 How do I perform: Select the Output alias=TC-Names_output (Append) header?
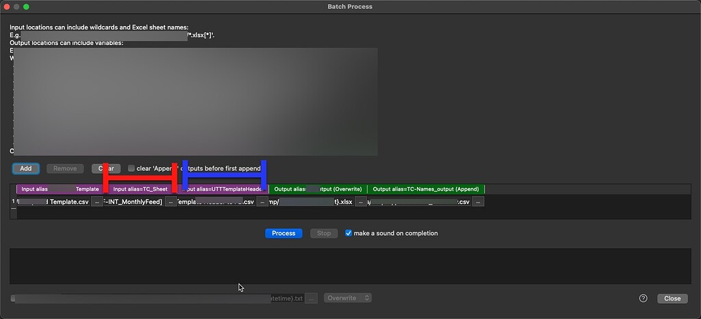click(x=426, y=189)
